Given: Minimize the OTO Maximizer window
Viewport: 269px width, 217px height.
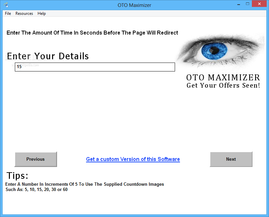Looking at the screenshot, I should [x=239, y=4].
